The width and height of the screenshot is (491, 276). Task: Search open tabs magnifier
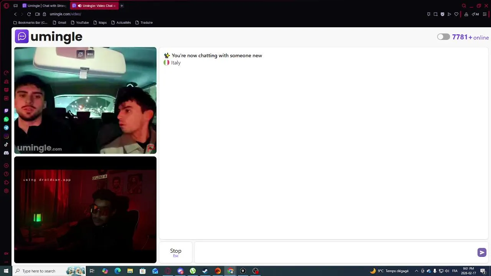[x=464, y=6]
